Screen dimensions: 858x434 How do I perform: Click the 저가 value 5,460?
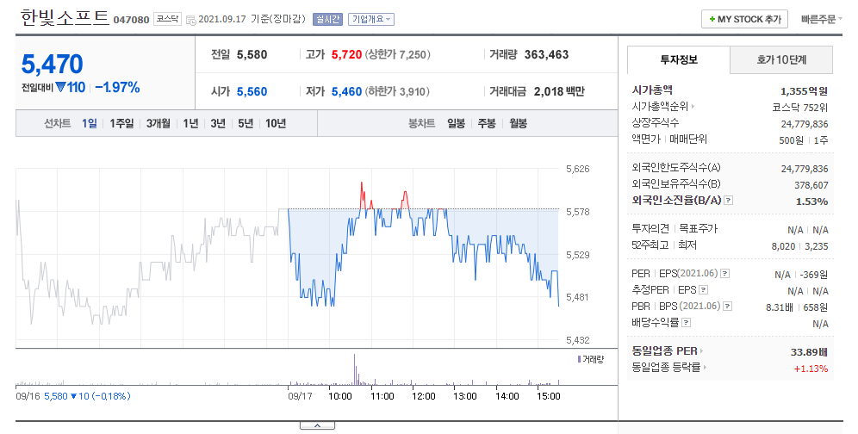(346, 91)
